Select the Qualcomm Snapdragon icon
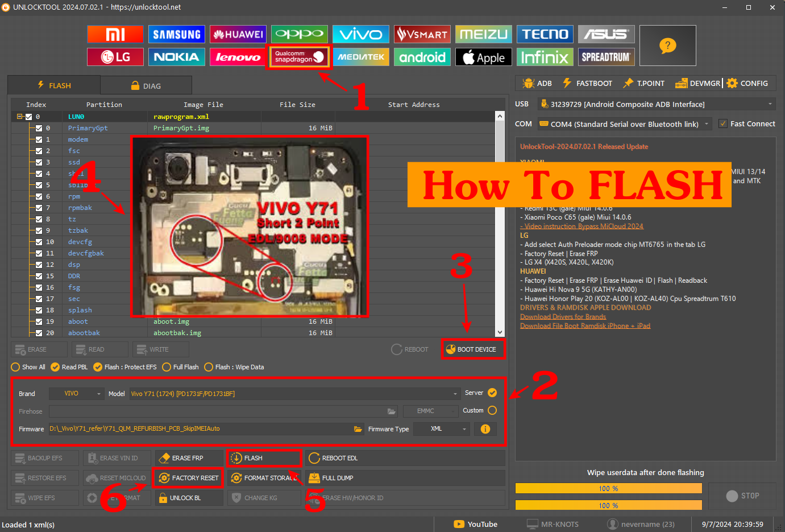The image size is (785, 532). click(x=299, y=57)
